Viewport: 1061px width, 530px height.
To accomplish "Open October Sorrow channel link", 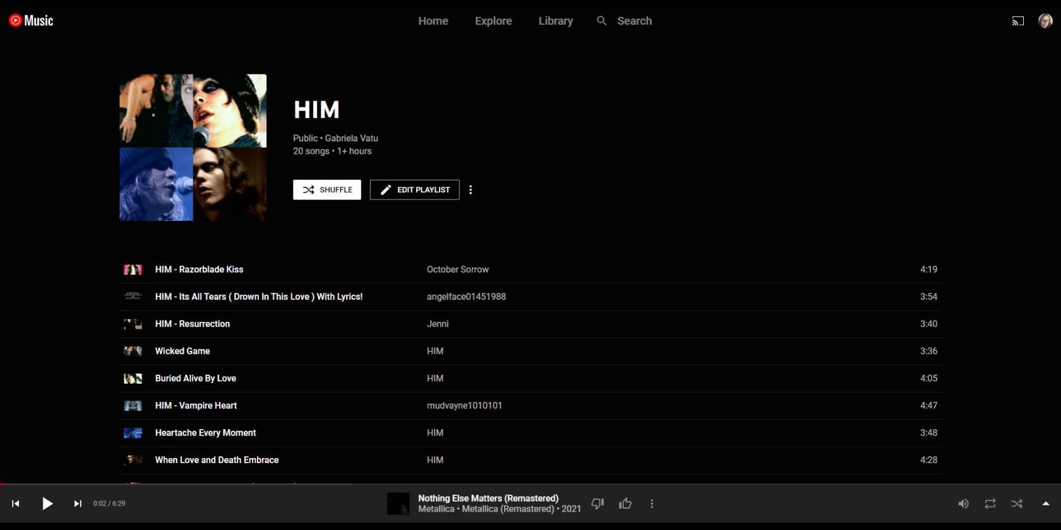I will [x=458, y=269].
